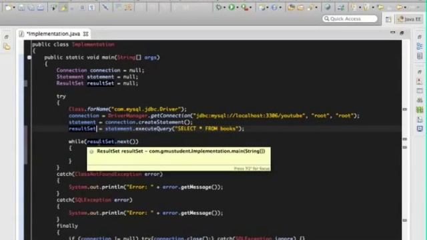Open the New wizard dropdown arrow
This screenshot has height=240, width=427.
coord(14,7)
